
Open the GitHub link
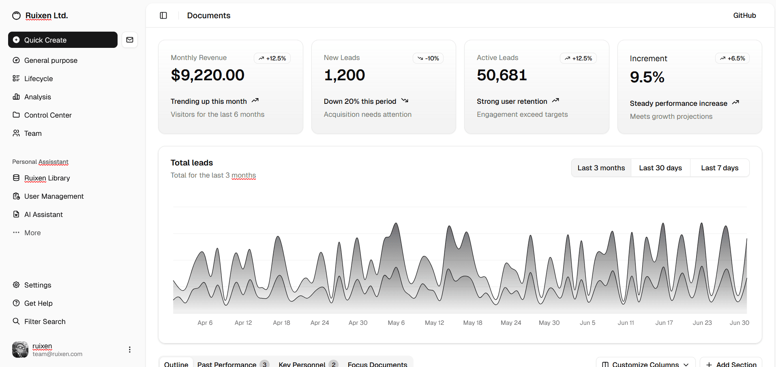[x=744, y=15]
